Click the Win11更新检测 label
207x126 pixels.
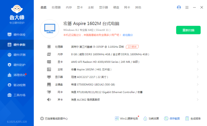(129, 119)
